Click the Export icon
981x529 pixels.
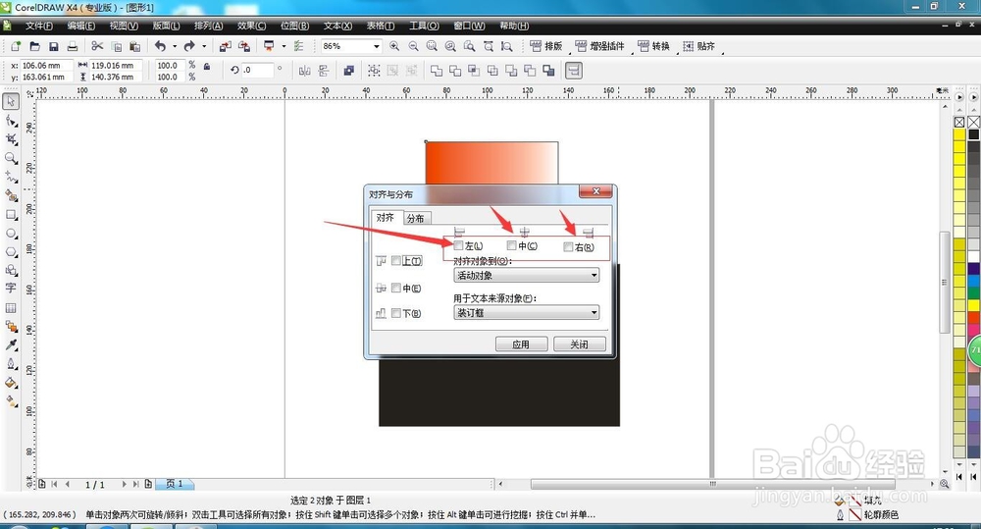pos(244,46)
